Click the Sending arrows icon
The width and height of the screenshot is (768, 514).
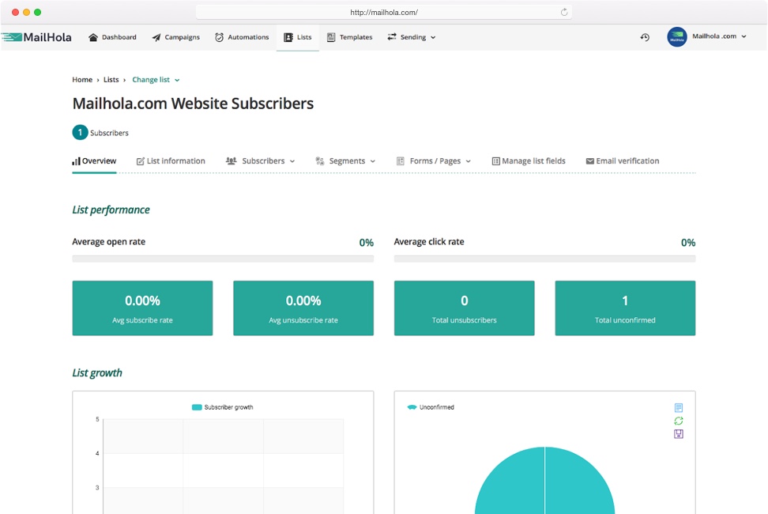point(392,36)
